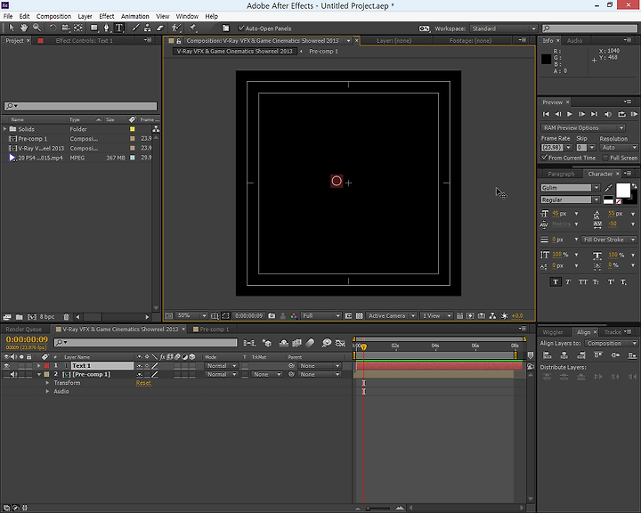Mute audio of Pre-comp 1 layer
This screenshot has width=641, height=513.
13,374
